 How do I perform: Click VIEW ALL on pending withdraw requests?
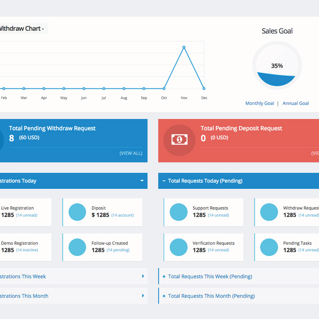131,153
